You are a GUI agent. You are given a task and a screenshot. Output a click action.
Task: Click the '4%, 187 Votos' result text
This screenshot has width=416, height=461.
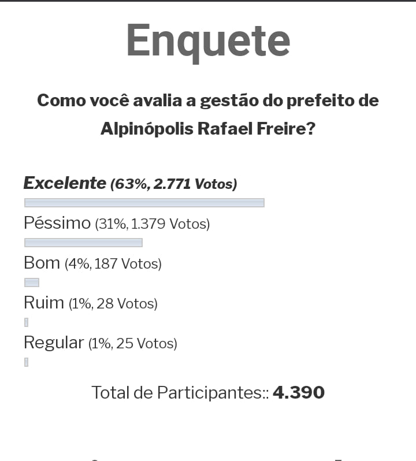coord(113,264)
